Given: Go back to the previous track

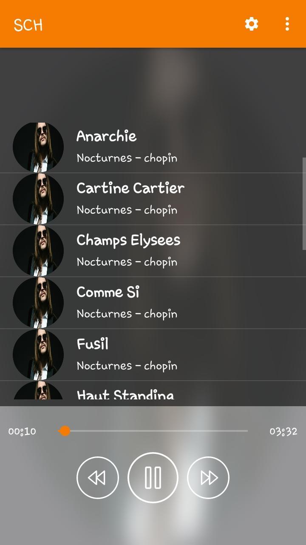Looking at the screenshot, I should point(98,478).
